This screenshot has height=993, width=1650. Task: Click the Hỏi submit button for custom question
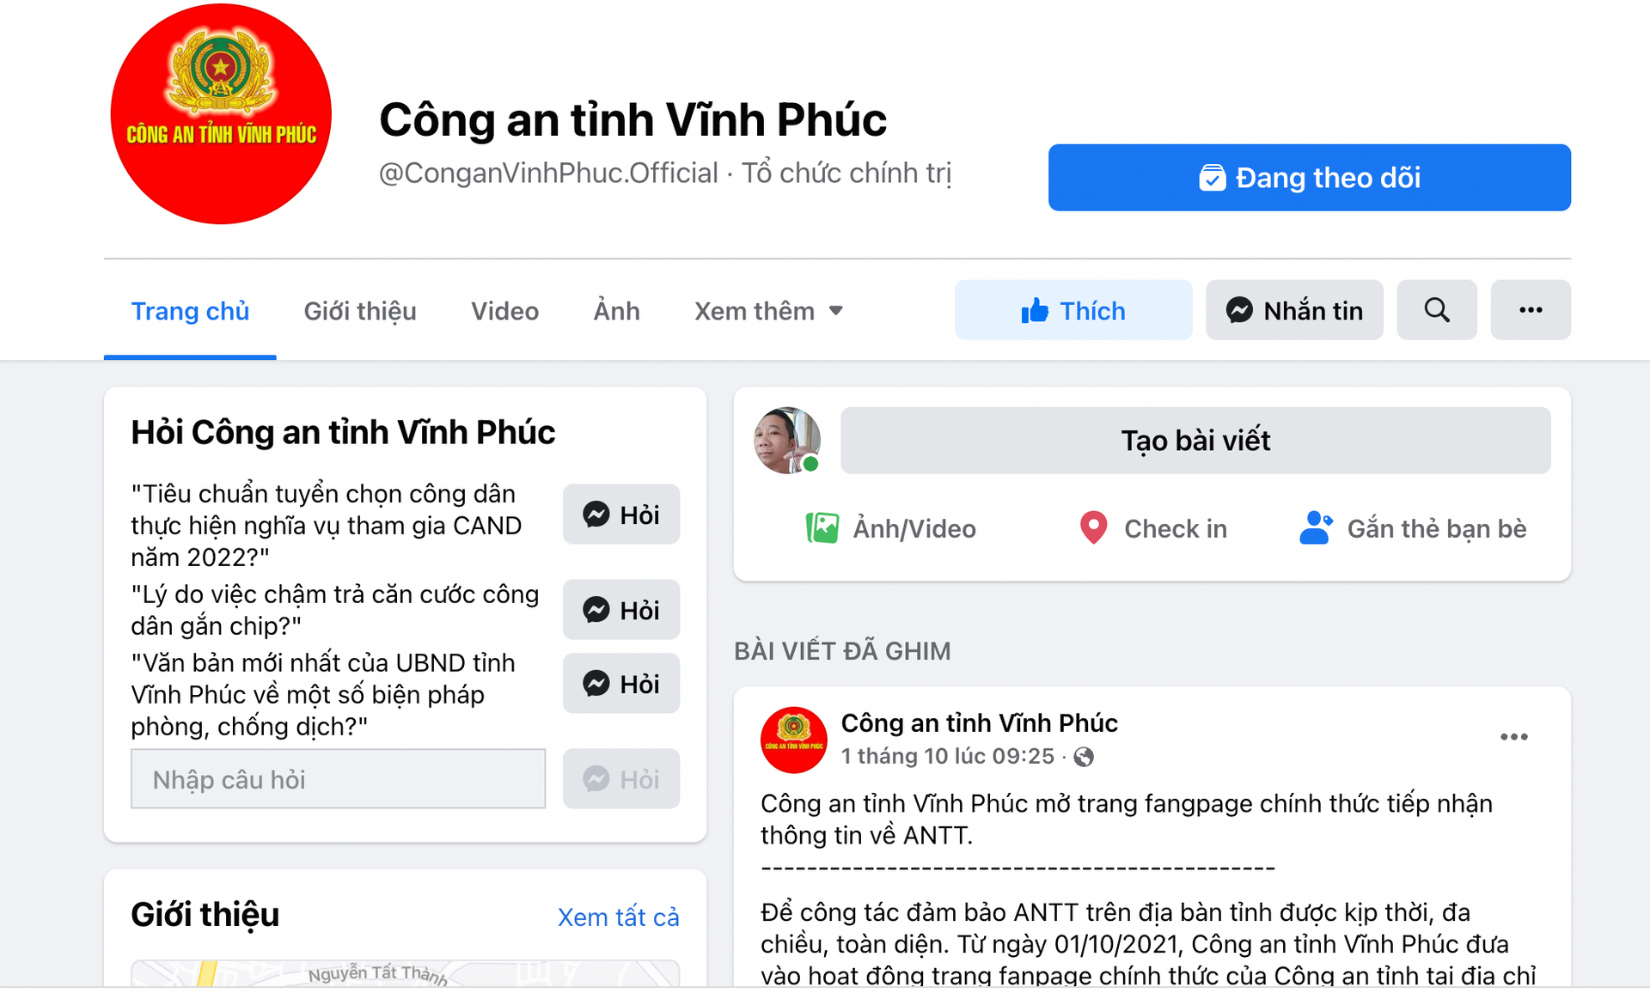[x=618, y=778]
